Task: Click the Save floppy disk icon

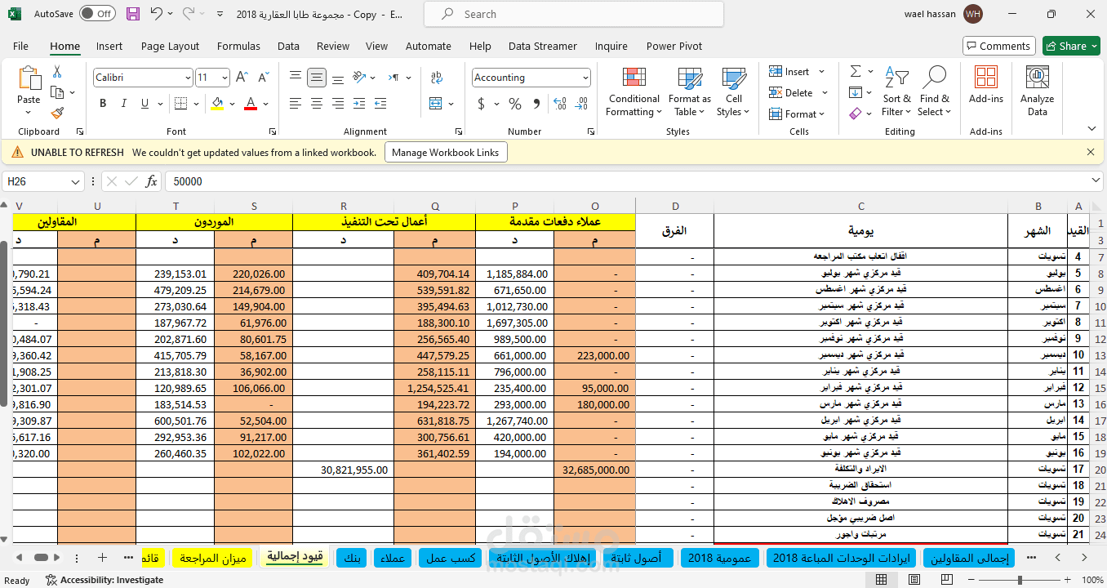Action: 133,14
